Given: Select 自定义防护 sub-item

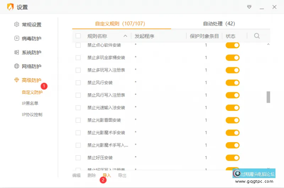Looking at the screenshot, I should coord(32,92).
